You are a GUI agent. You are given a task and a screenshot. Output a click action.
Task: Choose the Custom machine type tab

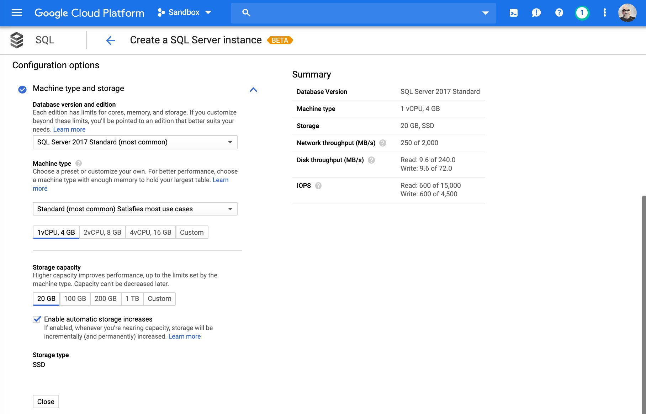[191, 232]
